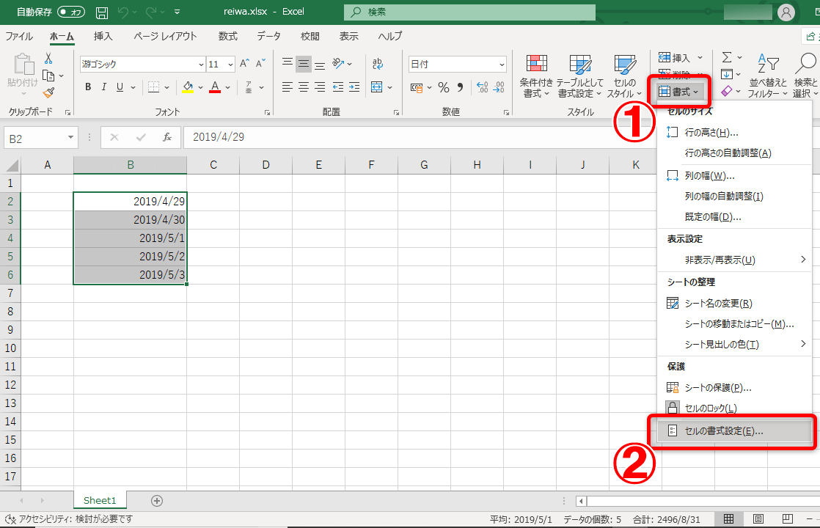Click the align right icon
Screen dimensions: 820x528
(x=320, y=87)
